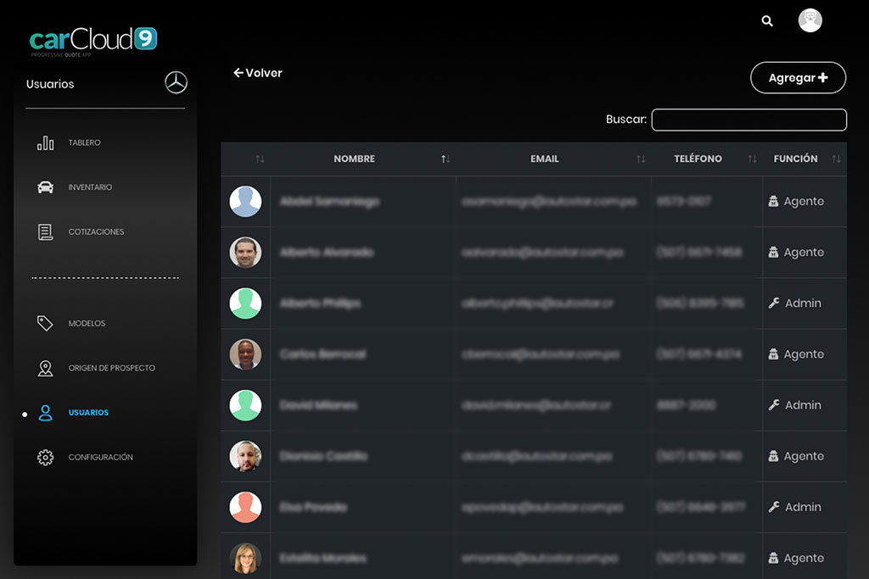
Task: Select the first Admin role row
Action: 794,303
